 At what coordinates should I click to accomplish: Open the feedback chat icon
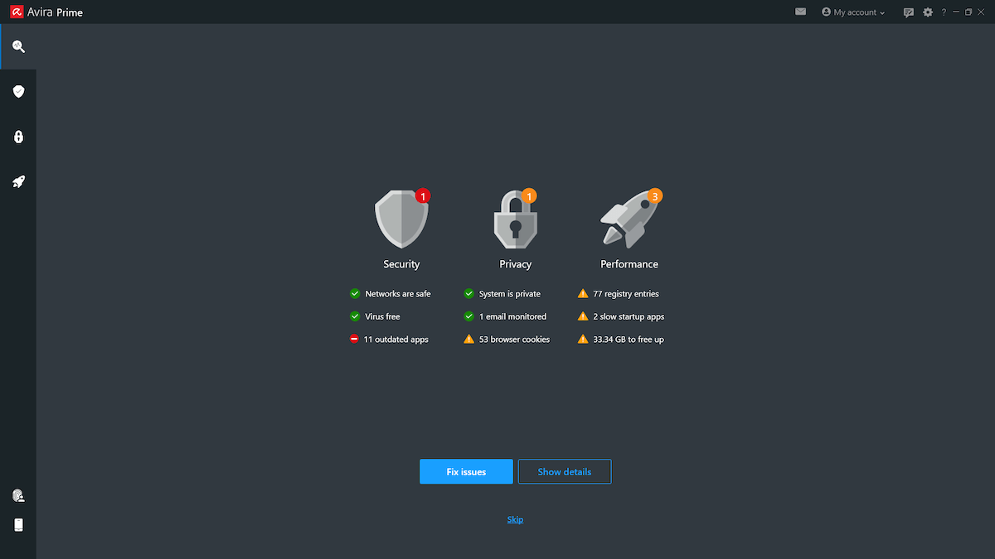(x=909, y=12)
